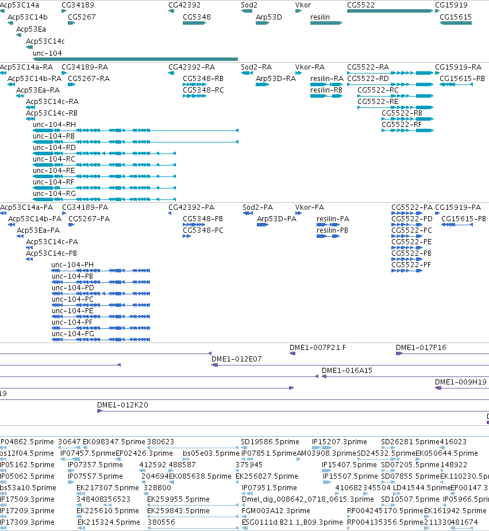The image size is (489, 531).
Task: Click EST EK259955.5prime
Action: (178, 499)
